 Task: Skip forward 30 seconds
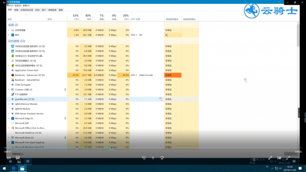[162, 158]
